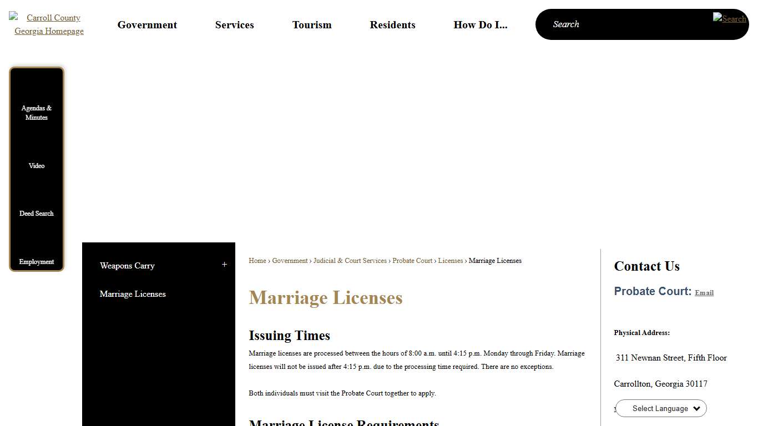Select the Video quick link
758x426 pixels.
click(x=36, y=165)
